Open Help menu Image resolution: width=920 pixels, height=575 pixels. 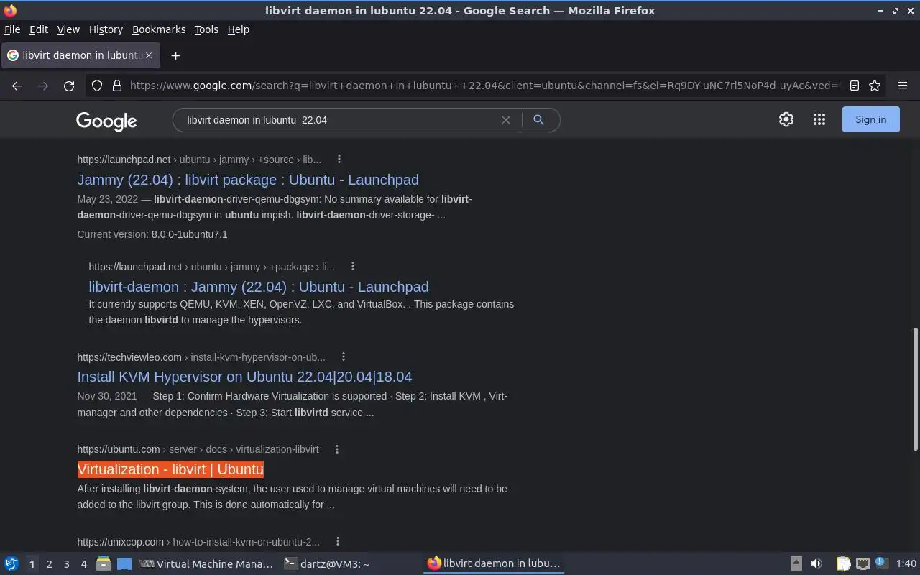pyautogui.click(x=239, y=29)
